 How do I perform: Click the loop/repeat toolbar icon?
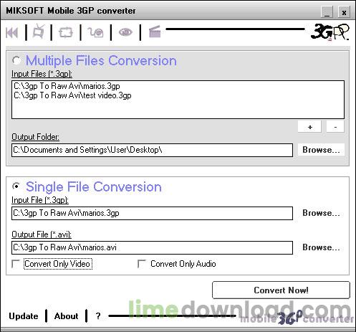(x=66, y=32)
